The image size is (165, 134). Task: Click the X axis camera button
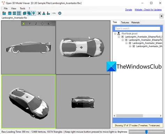(23, 24)
